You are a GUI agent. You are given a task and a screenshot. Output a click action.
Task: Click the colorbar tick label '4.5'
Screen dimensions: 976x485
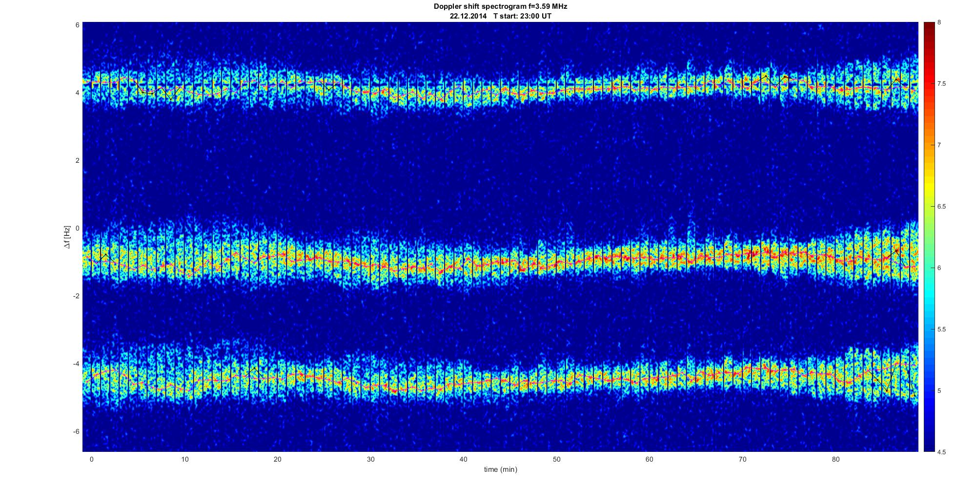pos(941,452)
